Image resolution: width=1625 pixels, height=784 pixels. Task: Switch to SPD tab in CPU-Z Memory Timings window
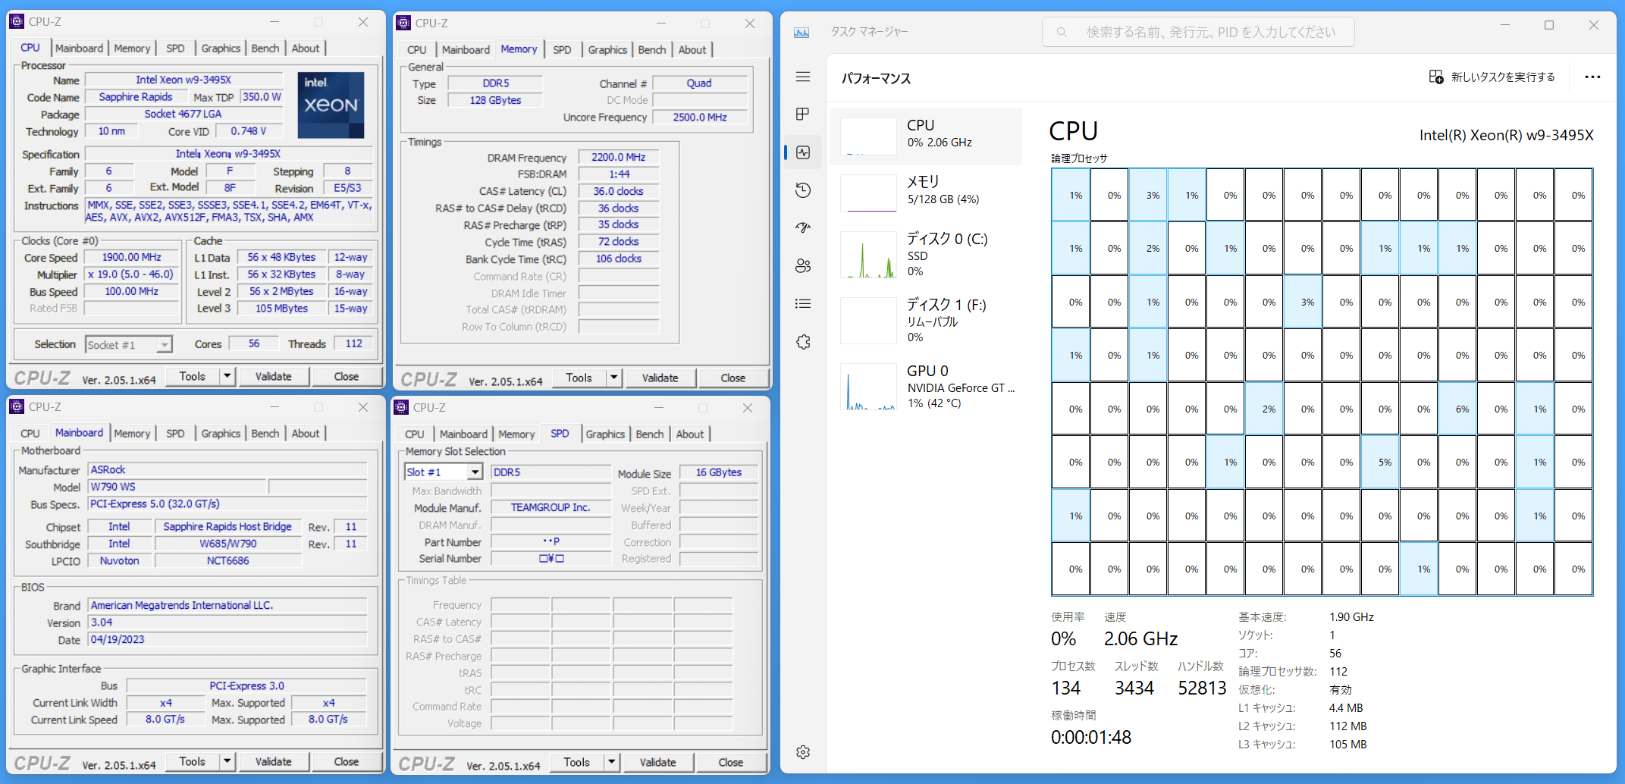pyautogui.click(x=562, y=50)
